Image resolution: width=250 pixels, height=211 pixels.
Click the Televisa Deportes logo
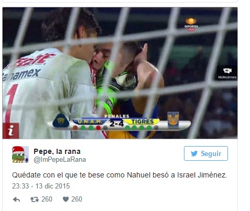click(x=191, y=24)
